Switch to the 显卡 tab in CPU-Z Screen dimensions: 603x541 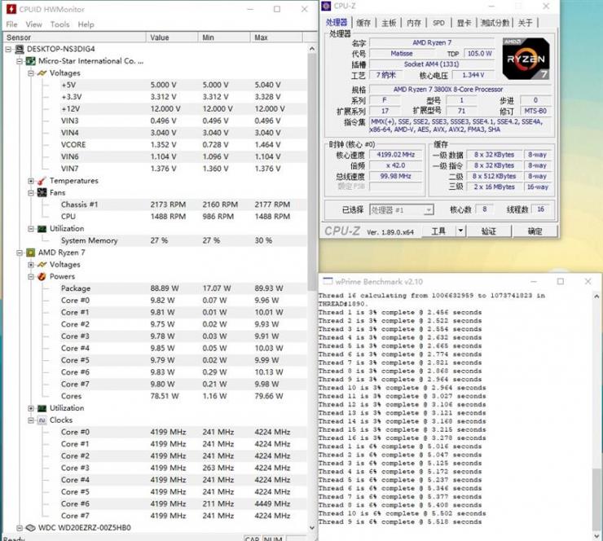[464, 23]
